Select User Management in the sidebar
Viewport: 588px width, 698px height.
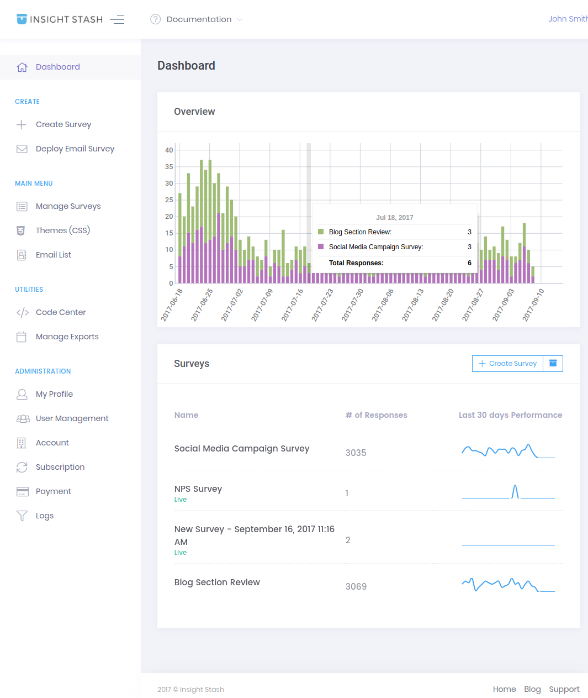tap(72, 418)
